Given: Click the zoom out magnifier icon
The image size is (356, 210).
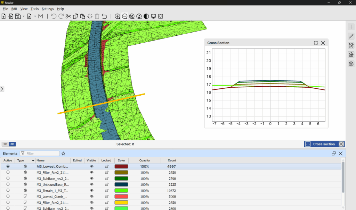Looking at the screenshot, I should tap(124, 16).
